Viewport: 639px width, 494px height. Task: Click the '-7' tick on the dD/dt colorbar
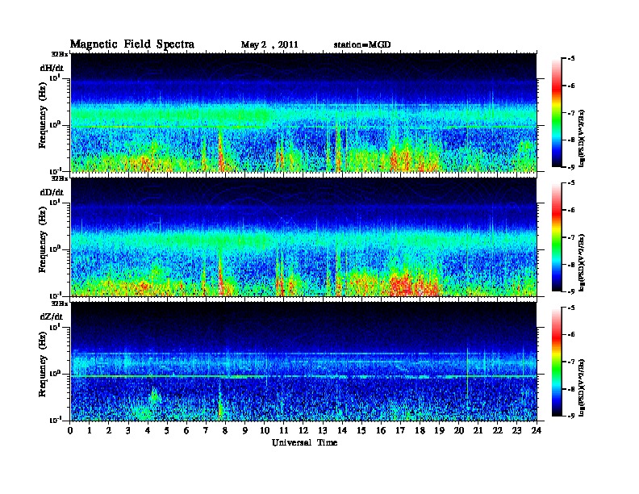click(570, 237)
